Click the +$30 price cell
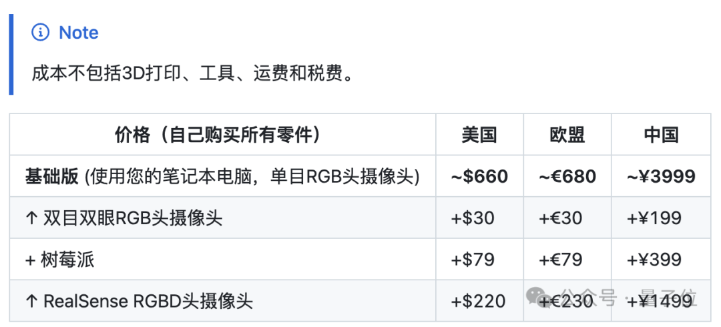This screenshot has height=327, width=721. tap(473, 218)
